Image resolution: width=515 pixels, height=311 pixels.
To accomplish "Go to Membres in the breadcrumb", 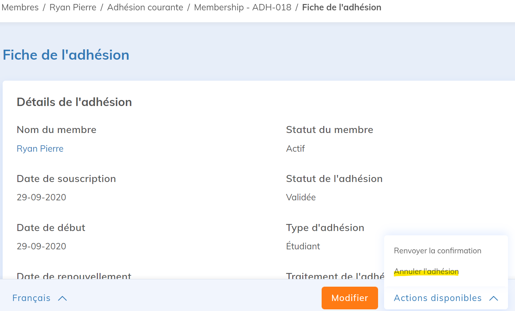I will tap(20, 7).
